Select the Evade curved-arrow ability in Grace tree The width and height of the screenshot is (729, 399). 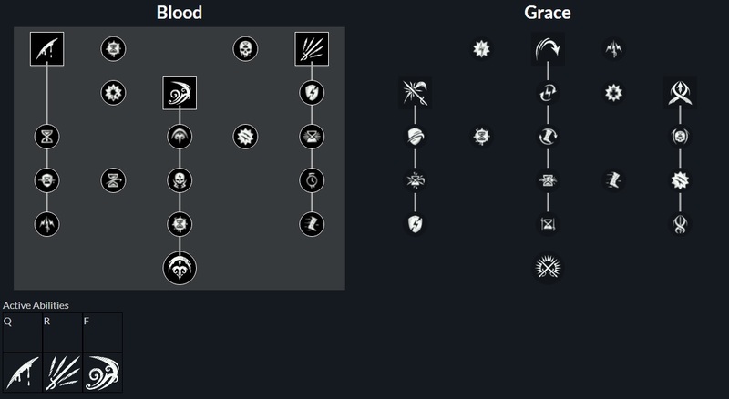[548, 49]
